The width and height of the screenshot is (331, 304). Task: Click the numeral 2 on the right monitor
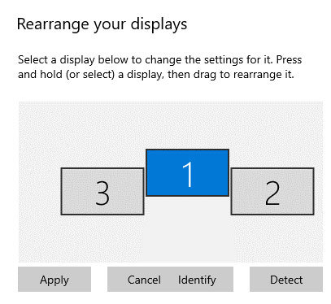(x=272, y=193)
